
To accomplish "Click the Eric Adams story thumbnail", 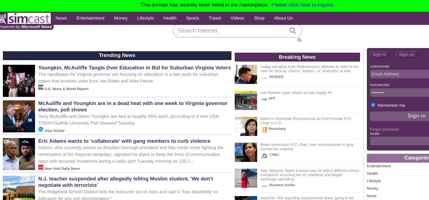I will (19, 154).
